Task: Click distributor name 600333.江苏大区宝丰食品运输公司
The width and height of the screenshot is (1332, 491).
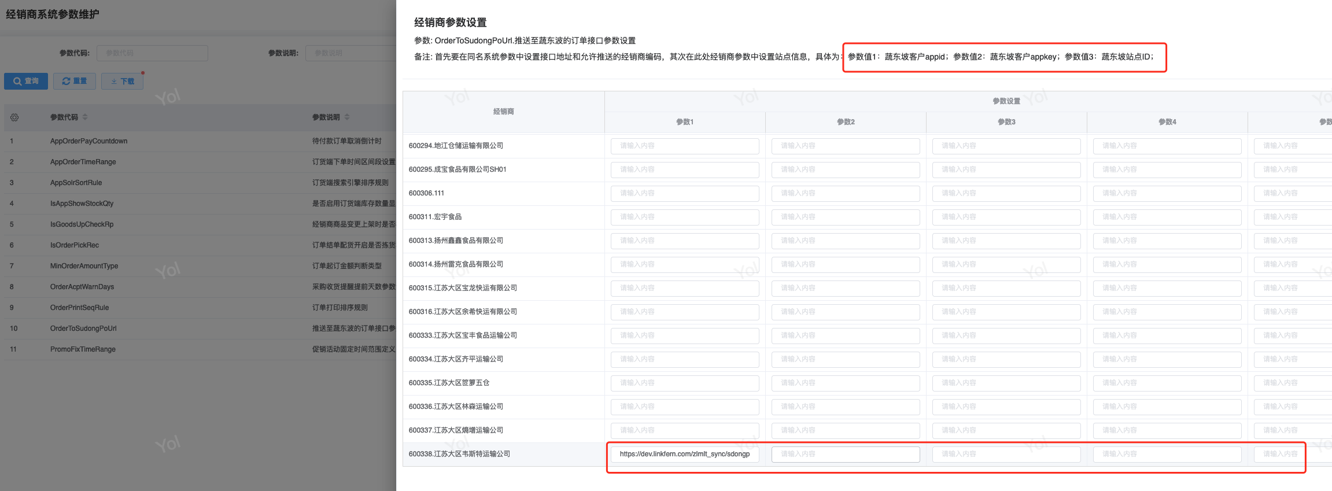Action: click(463, 335)
